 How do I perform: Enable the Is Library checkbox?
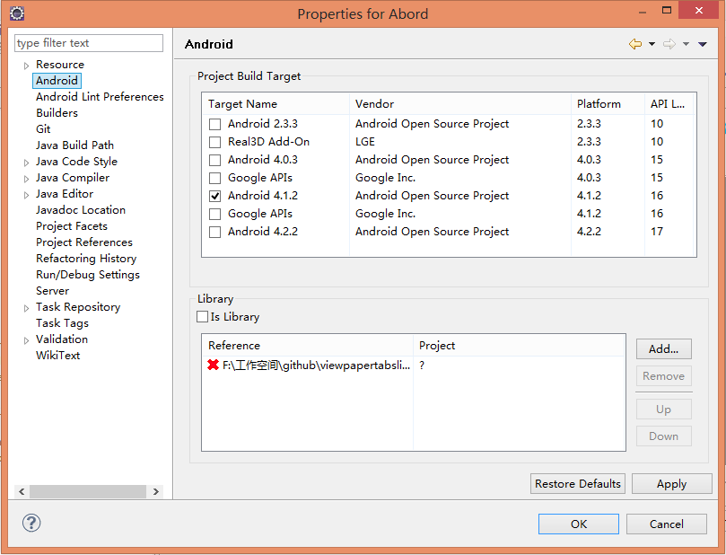[x=202, y=317]
